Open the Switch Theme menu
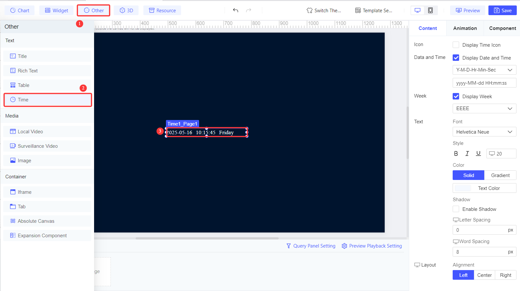This screenshot has width=520, height=291. click(324, 10)
